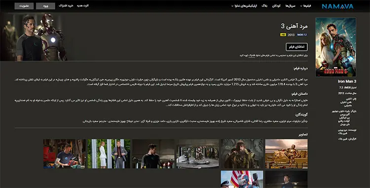This screenshot has width=370, height=188.
Task: Click the تصاویر gallery heading
Action: click(x=303, y=134)
